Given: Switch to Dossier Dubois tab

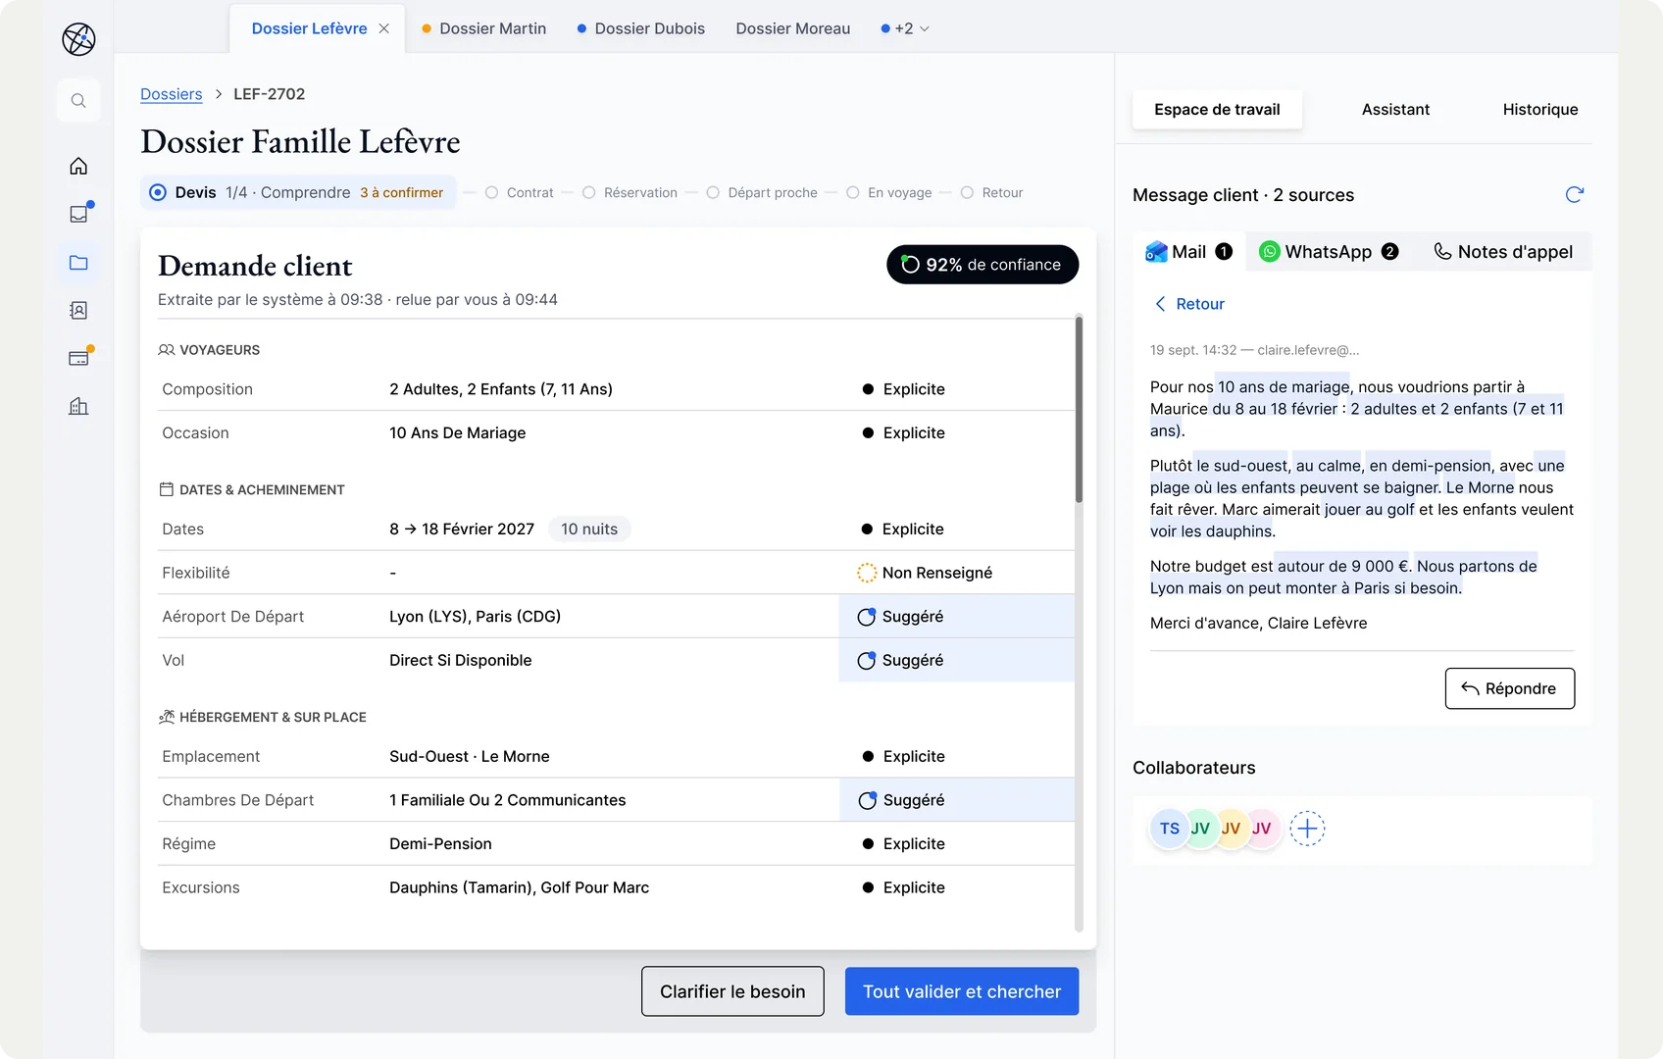Looking at the screenshot, I should [641, 28].
